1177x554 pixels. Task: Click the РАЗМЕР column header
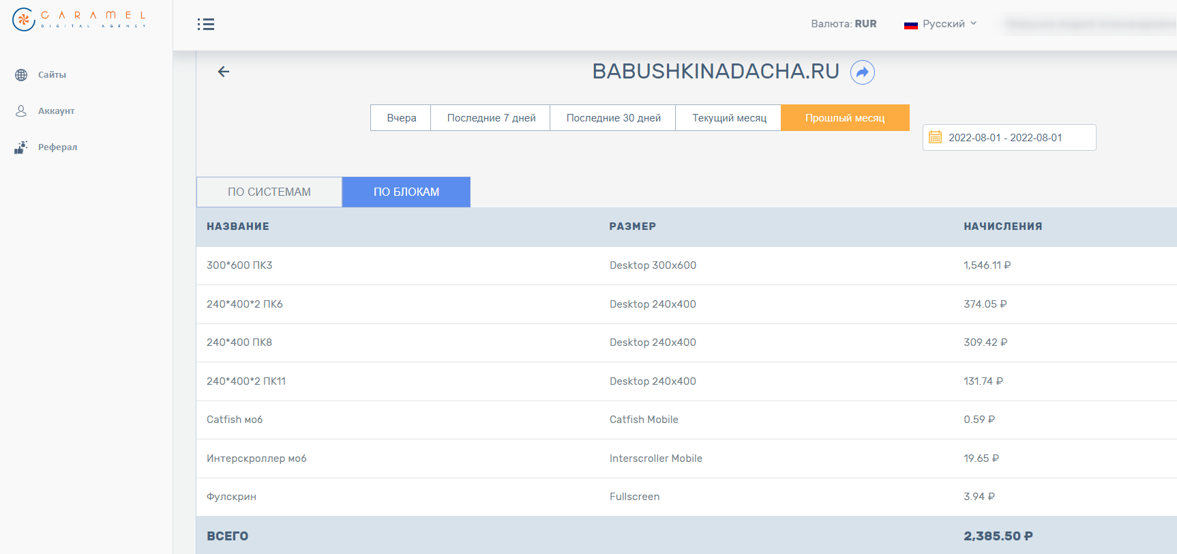click(633, 227)
